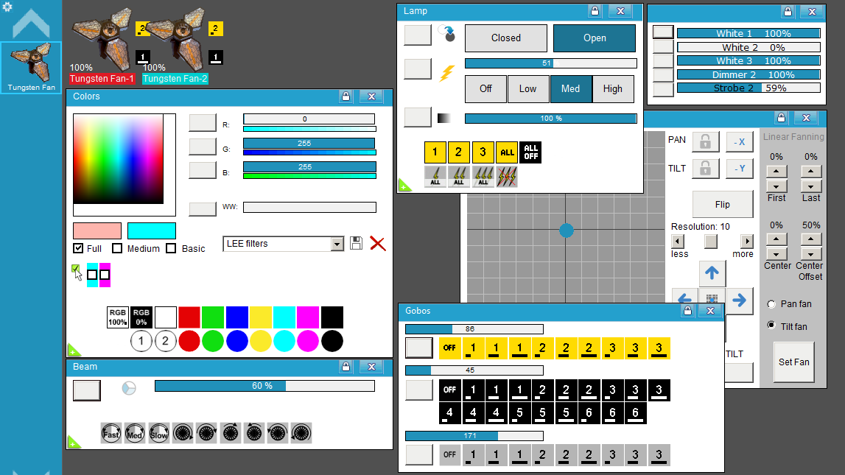Choose the Med beam rotation icon
845x475 pixels.
tap(135, 433)
